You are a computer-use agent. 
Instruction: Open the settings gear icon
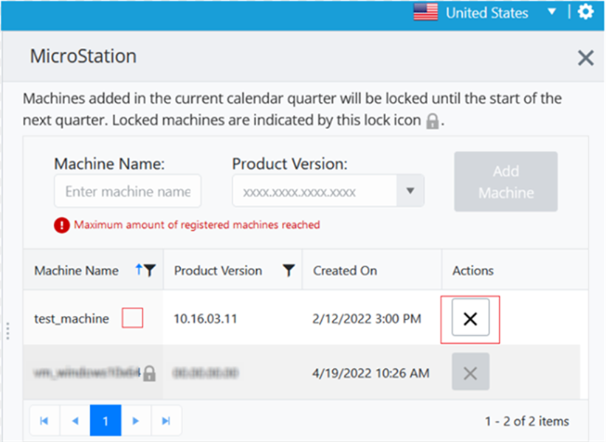[x=585, y=13]
